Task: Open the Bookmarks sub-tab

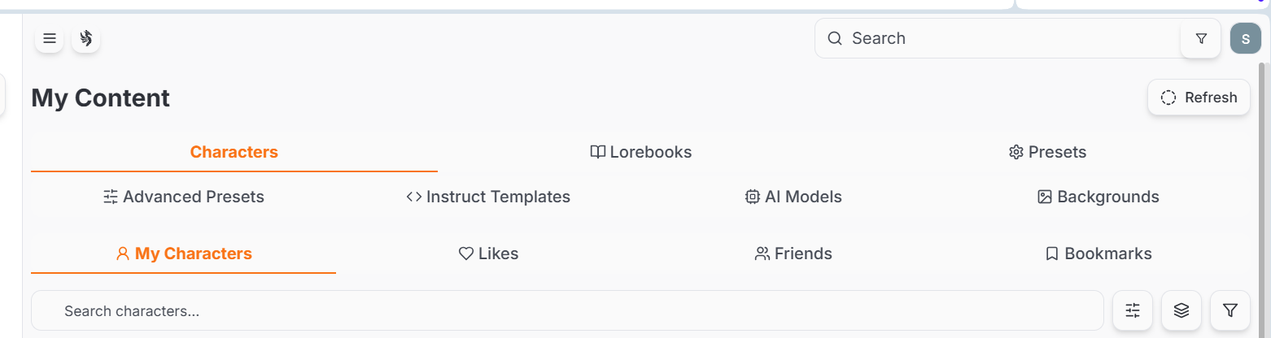Action: pyautogui.click(x=1098, y=253)
